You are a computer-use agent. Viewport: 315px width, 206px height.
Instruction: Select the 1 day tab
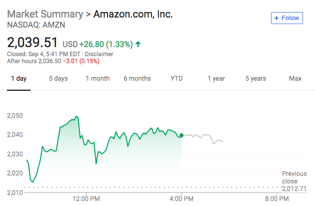18,79
